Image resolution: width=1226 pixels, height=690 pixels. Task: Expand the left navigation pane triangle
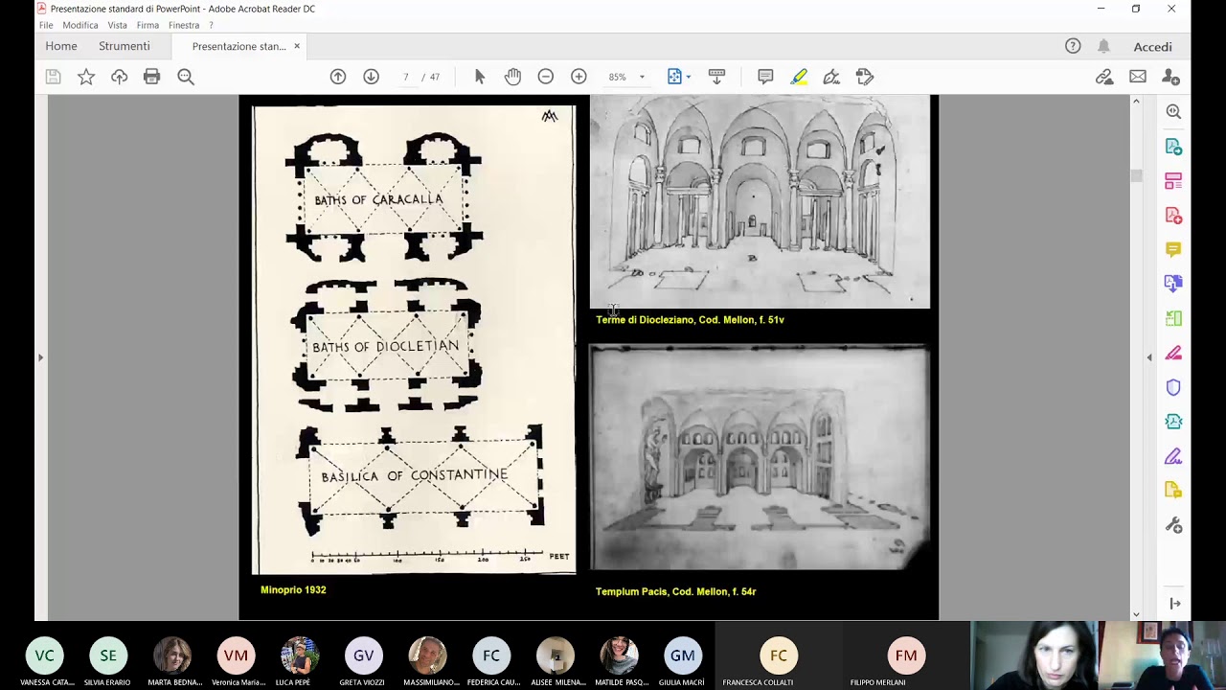40,357
